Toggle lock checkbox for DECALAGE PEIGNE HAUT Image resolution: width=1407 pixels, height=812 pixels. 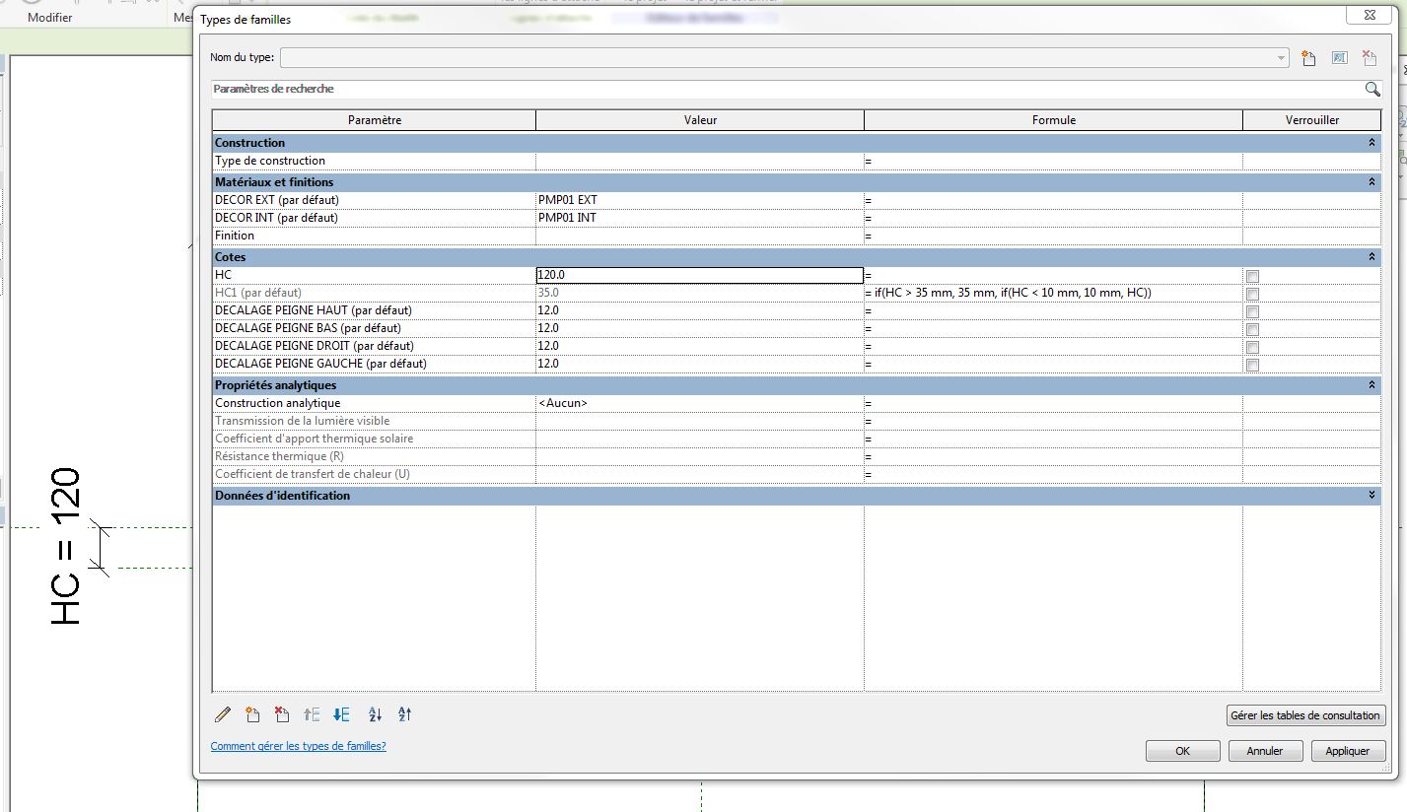(1252, 311)
